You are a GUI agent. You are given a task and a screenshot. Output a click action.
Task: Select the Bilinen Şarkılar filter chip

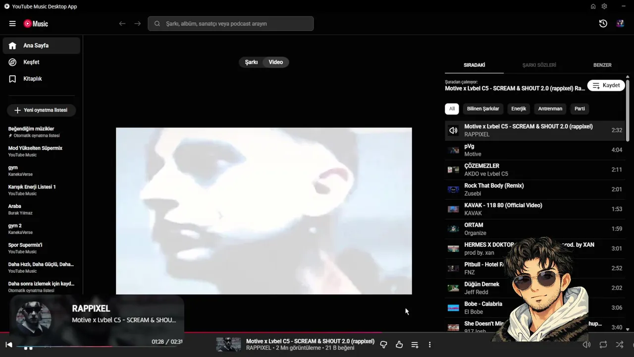click(483, 109)
